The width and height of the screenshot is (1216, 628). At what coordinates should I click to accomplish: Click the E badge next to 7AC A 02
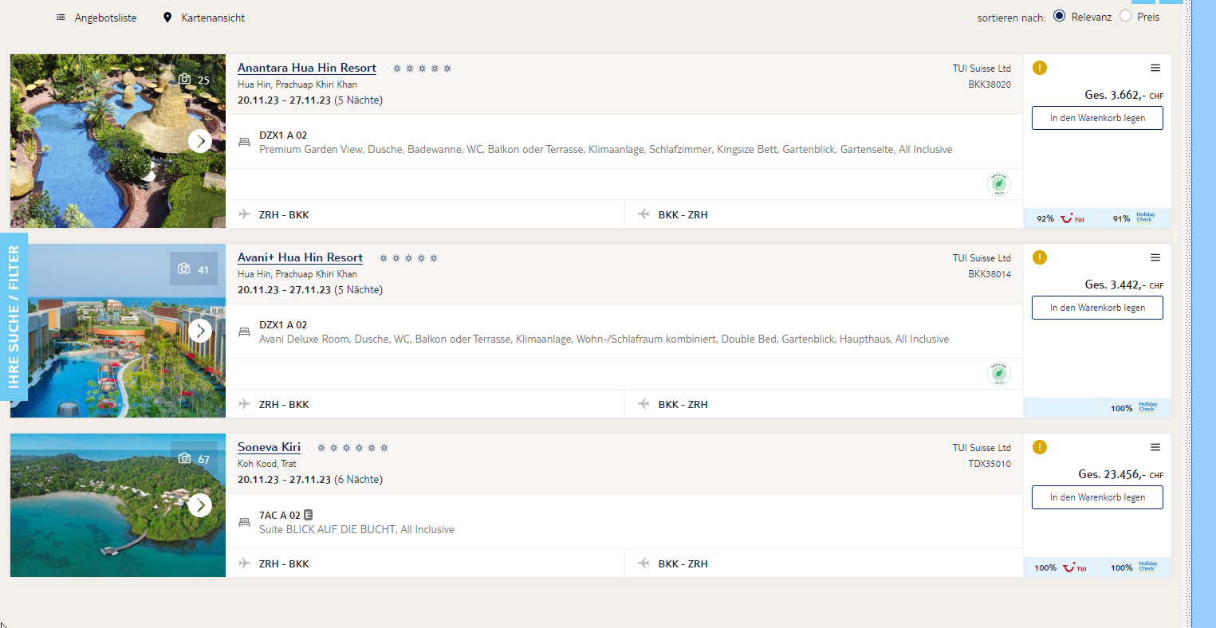pos(309,515)
